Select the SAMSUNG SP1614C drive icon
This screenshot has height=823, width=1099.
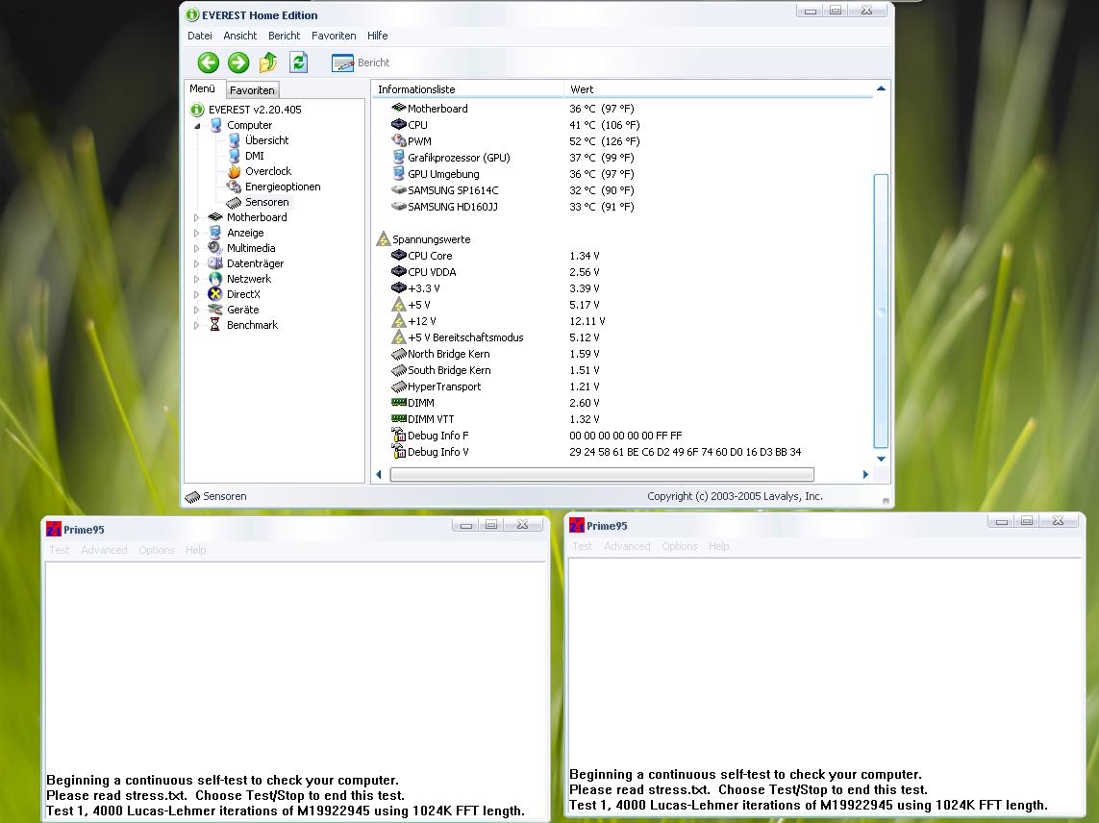pyautogui.click(x=399, y=190)
